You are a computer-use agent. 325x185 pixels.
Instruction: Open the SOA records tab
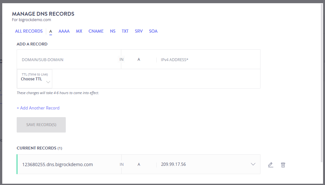click(x=153, y=31)
